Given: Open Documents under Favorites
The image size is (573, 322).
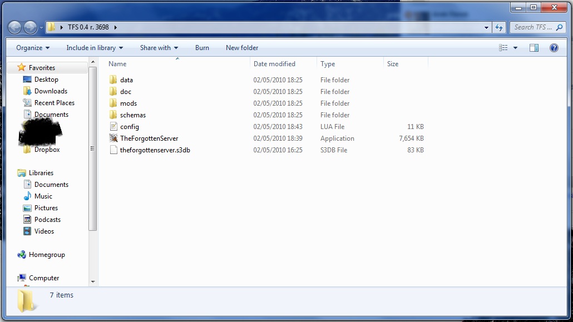Looking at the screenshot, I should 51,115.
